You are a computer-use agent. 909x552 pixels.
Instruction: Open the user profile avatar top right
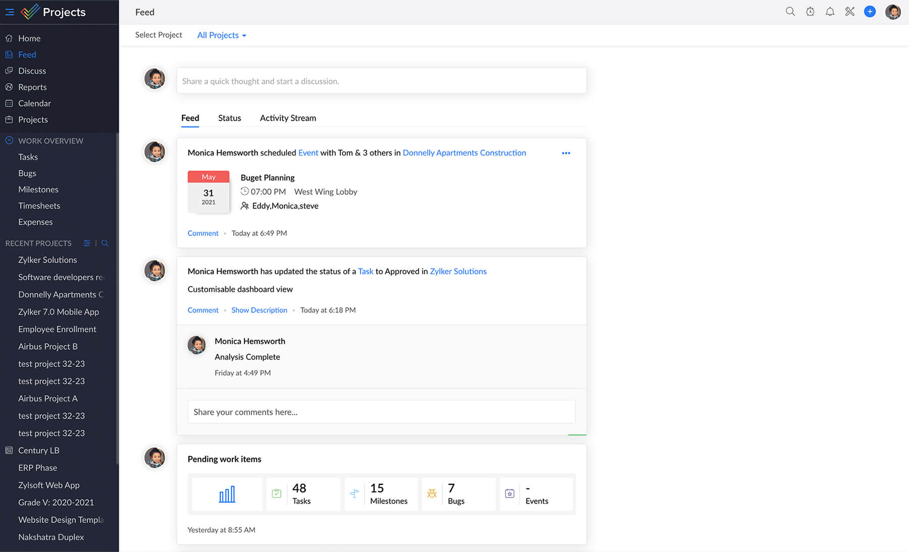tap(893, 12)
